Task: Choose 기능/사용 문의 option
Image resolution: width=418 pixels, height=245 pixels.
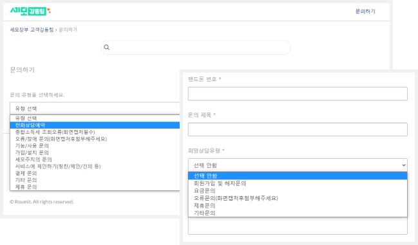Action: click(x=95, y=146)
